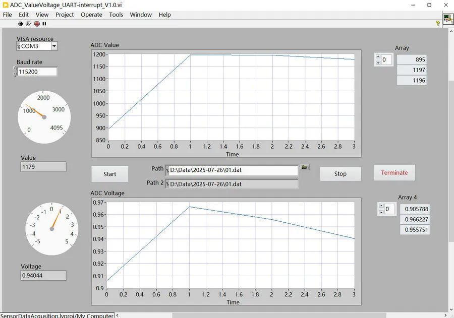Click the Time axis label under ADC Value chart
Screen dimensions: 454x318
tap(232, 155)
